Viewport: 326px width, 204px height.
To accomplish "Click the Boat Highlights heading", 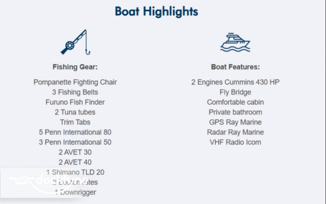I will (156, 11).
